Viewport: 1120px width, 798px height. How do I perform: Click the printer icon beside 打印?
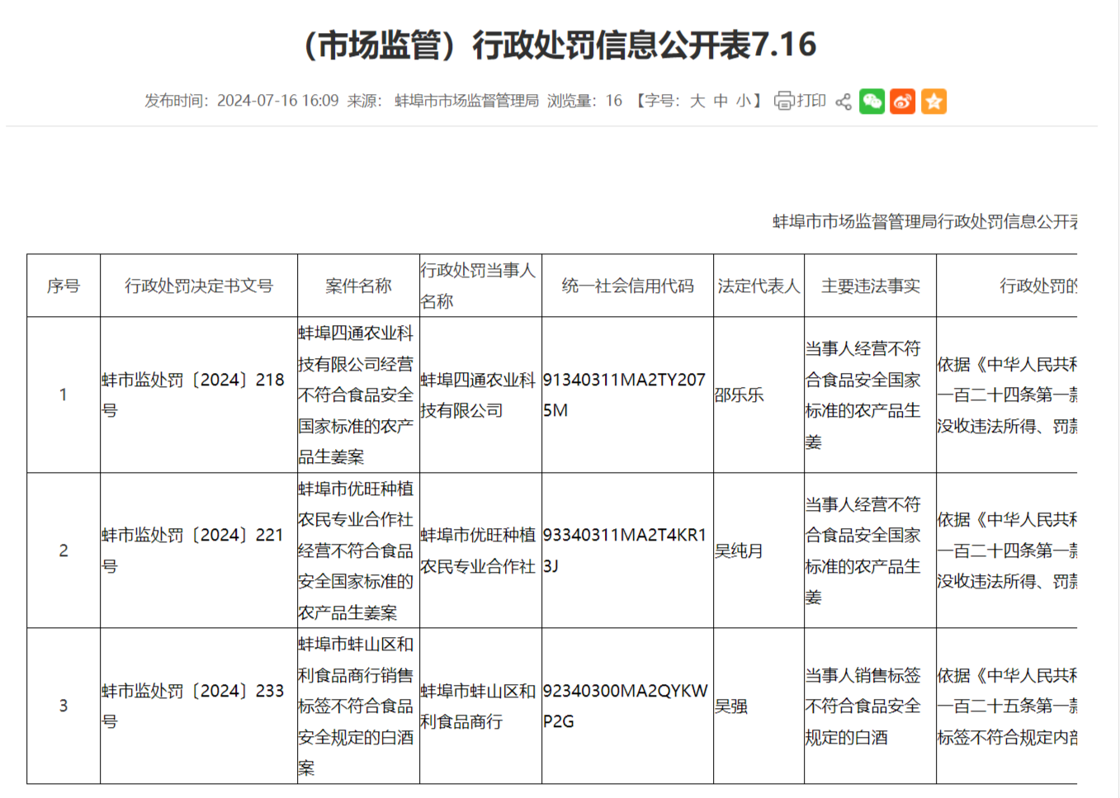point(784,101)
